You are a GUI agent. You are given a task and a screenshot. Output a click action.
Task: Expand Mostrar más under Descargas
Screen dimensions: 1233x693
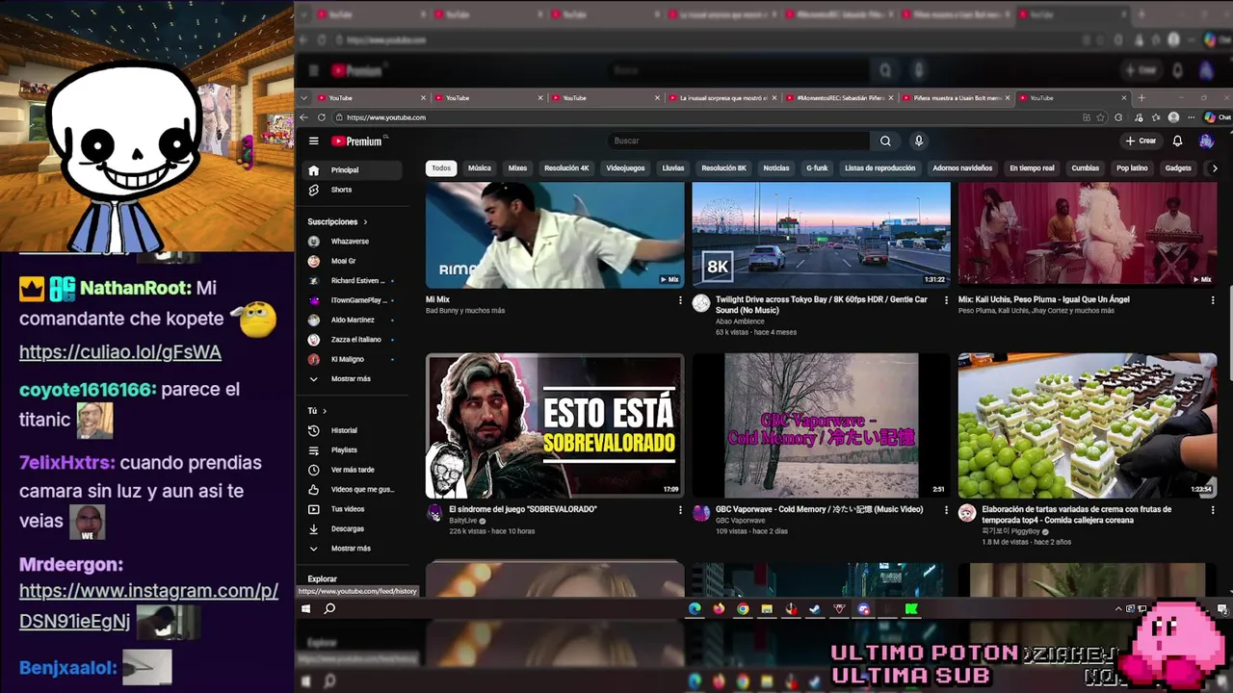pyautogui.click(x=351, y=548)
